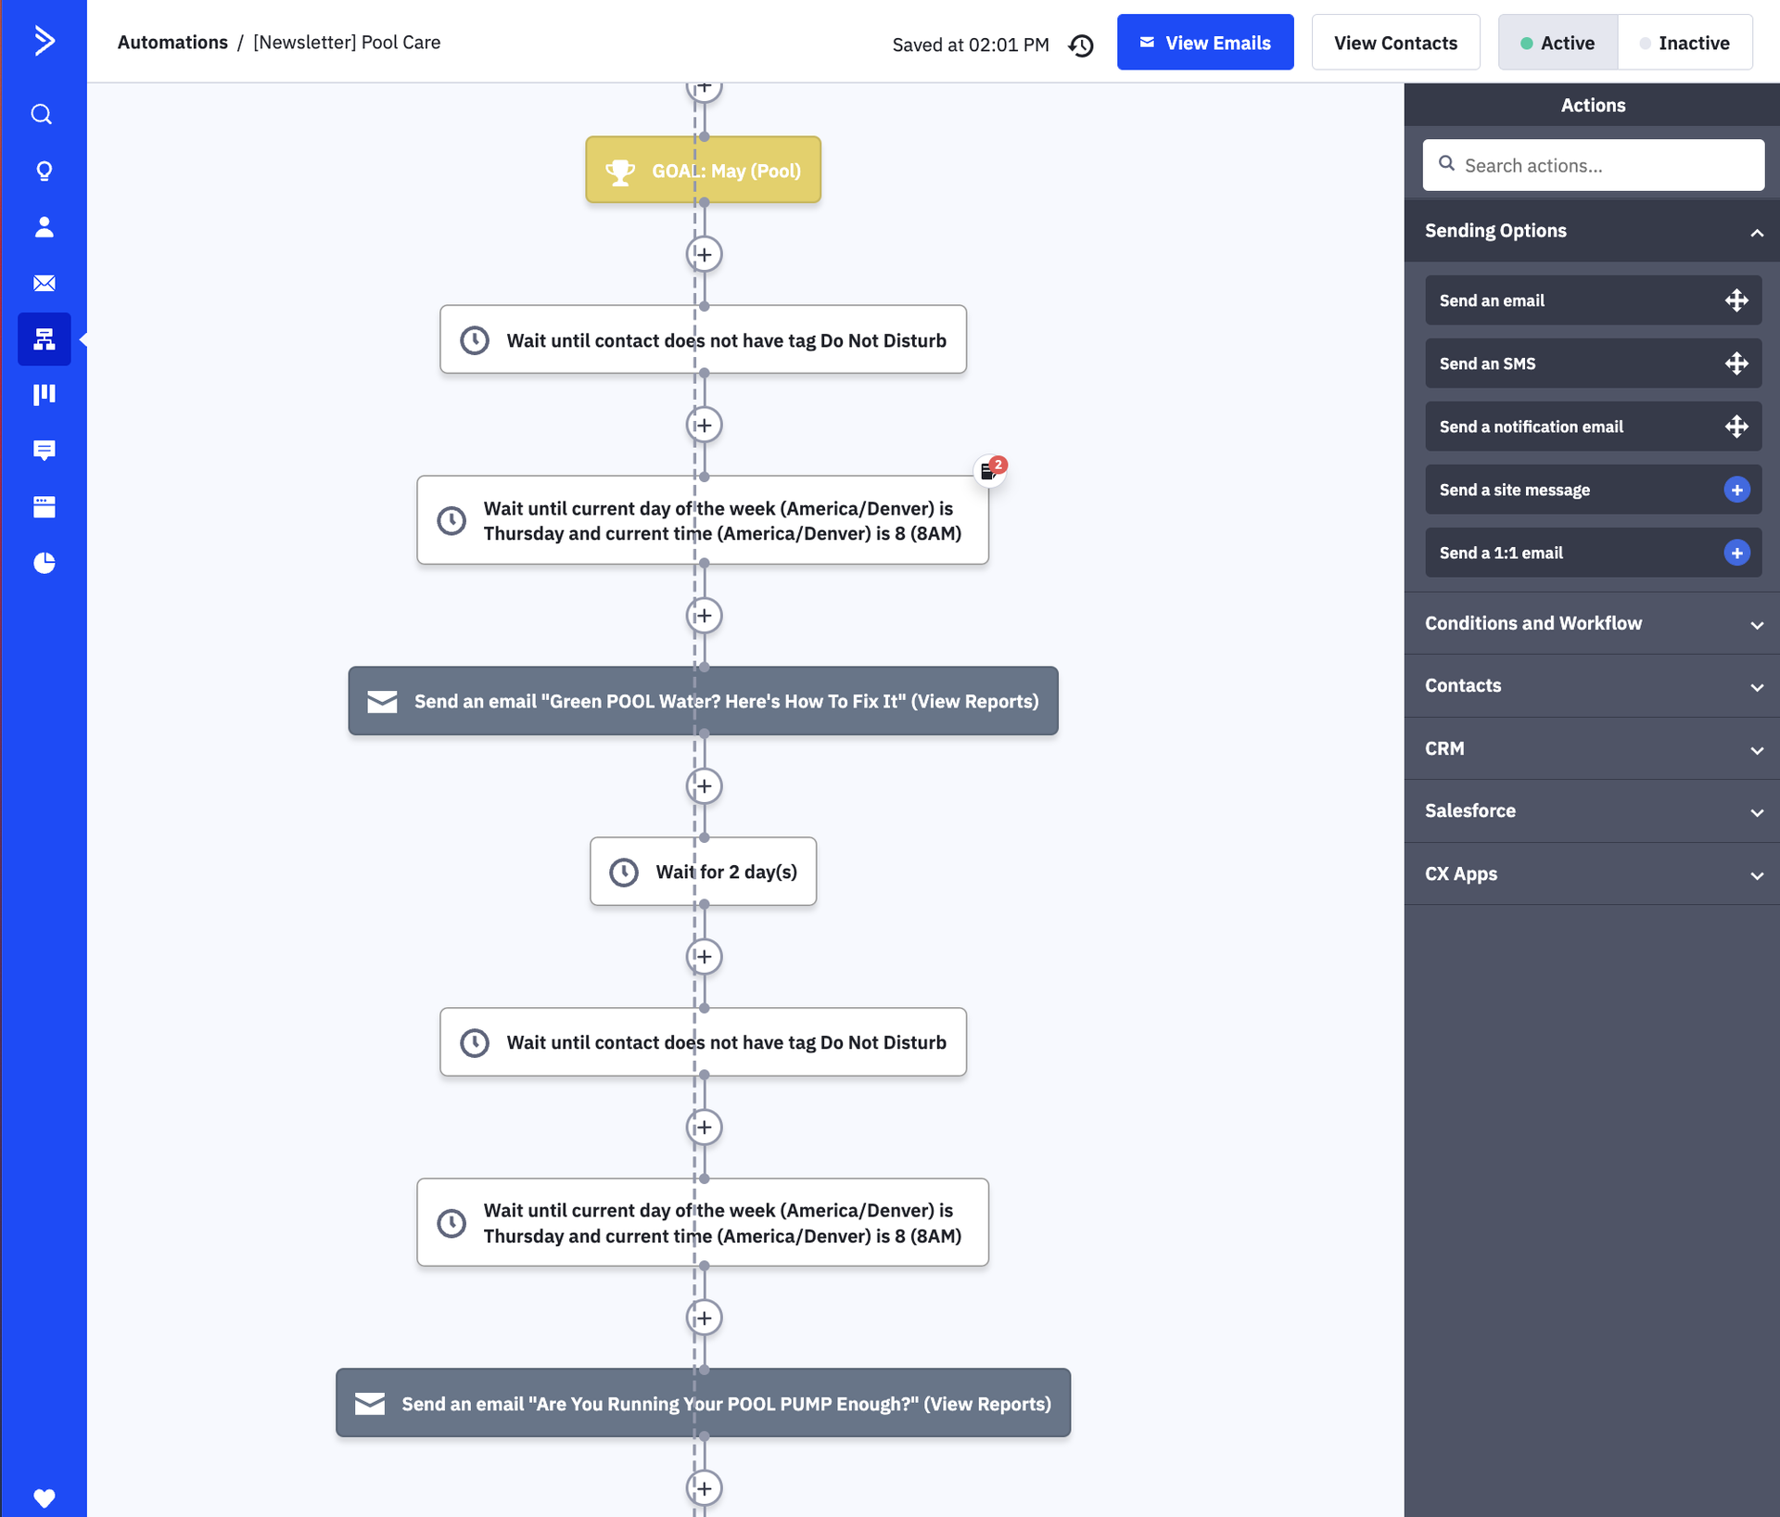
Task: Collapse the Sending Options section
Action: [1756, 232]
